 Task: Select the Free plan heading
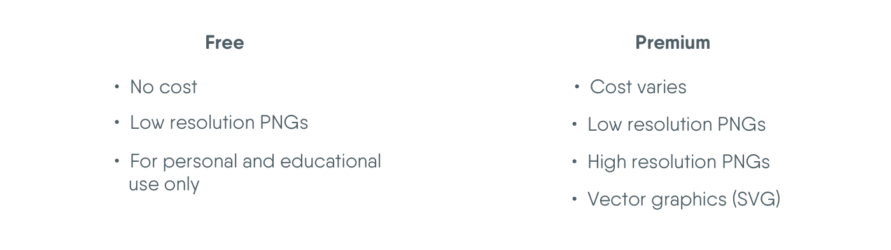point(224,43)
